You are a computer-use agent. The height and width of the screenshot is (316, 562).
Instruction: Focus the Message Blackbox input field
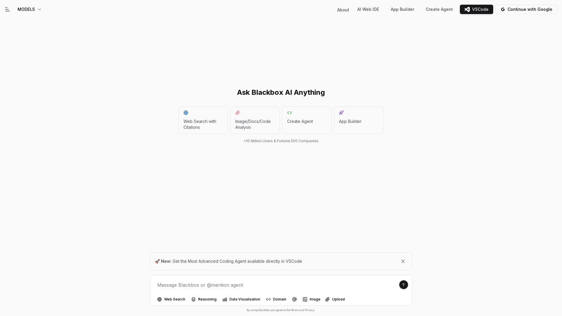pyautogui.click(x=276, y=285)
